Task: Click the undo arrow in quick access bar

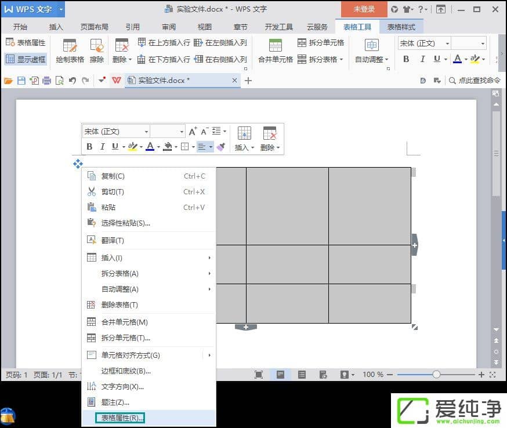Action: pyautogui.click(x=73, y=81)
